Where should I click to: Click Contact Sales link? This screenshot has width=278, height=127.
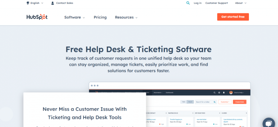click(65, 3)
